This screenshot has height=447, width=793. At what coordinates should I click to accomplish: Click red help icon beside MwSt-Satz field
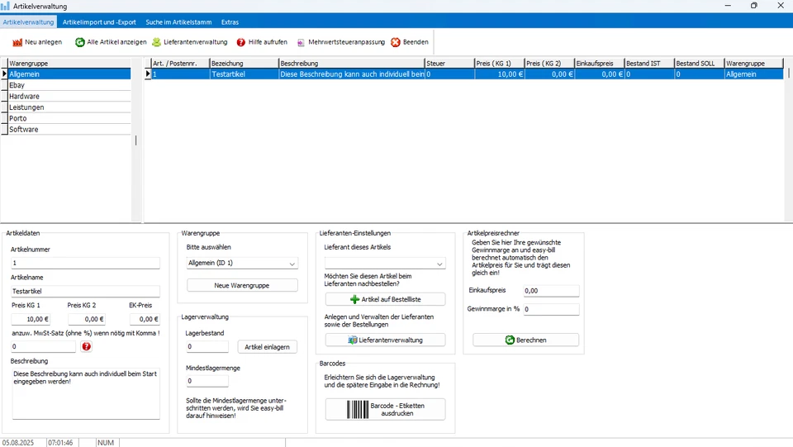[87, 346]
